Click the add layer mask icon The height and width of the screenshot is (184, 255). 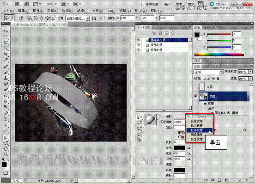[219, 180]
